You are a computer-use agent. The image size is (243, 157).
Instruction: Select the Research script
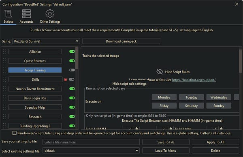[x=35, y=117]
